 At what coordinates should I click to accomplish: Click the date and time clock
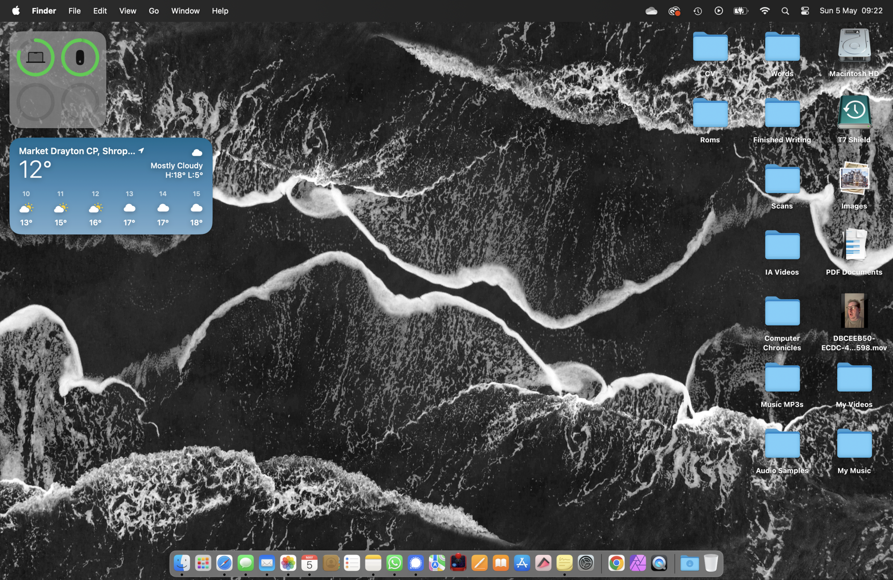(x=851, y=11)
